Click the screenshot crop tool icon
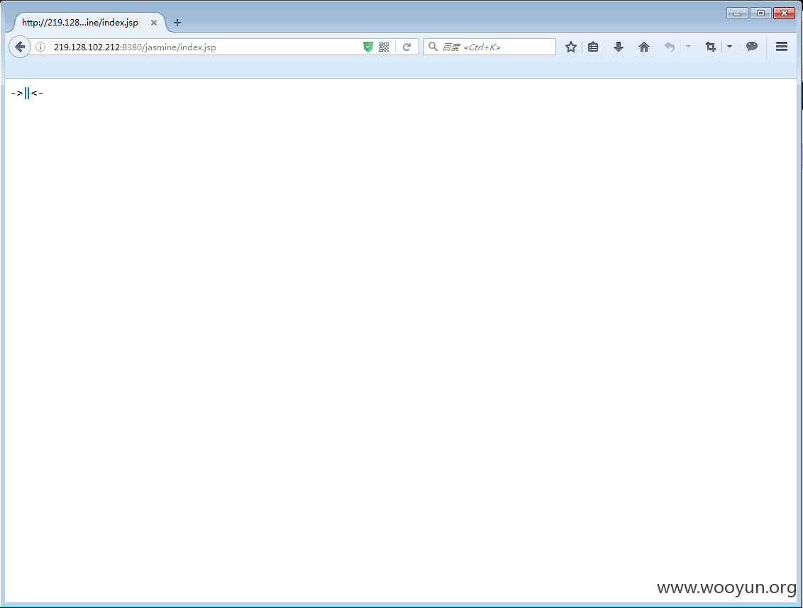This screenshot has height=608, width=803. (710, 47)
